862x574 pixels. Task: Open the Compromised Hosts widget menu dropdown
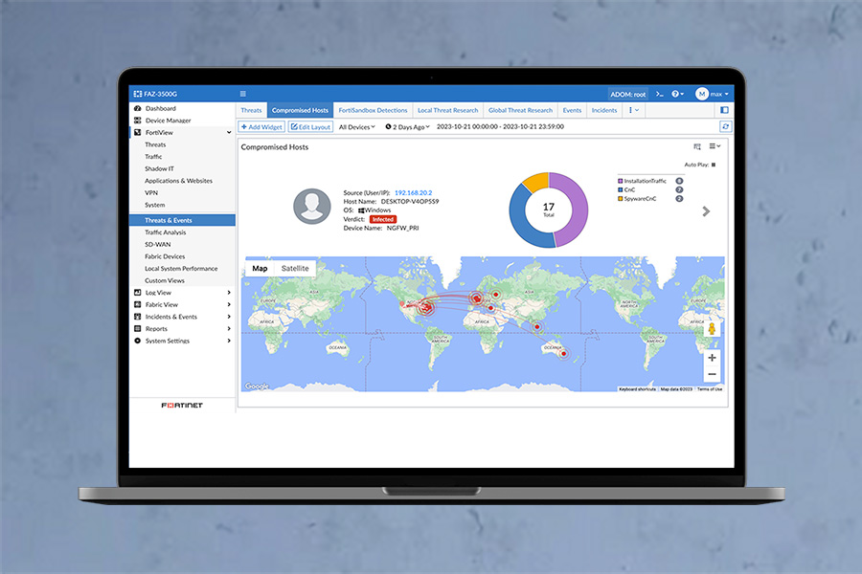[715, 146]
